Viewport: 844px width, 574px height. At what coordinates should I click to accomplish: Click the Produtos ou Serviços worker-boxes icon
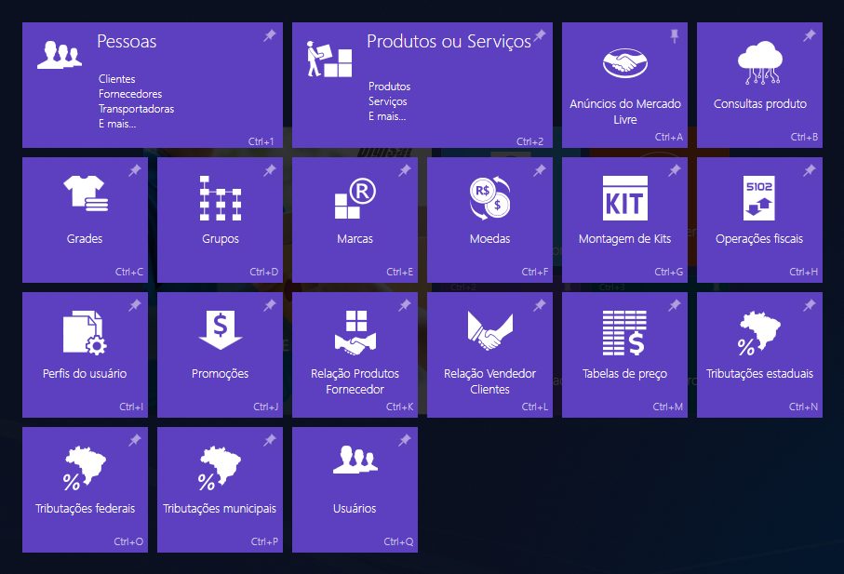(329, 59)
